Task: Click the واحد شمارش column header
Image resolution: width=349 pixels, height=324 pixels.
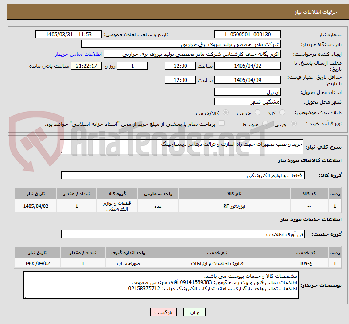Action: (x=158, y=194)
